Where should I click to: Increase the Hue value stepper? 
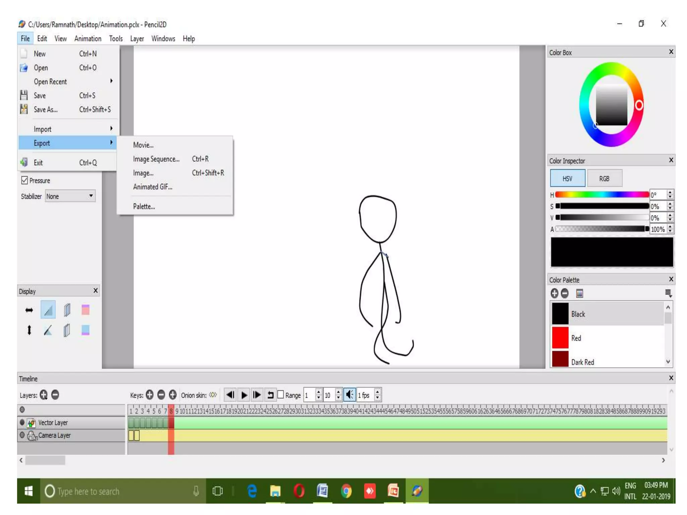pos(670,192)
